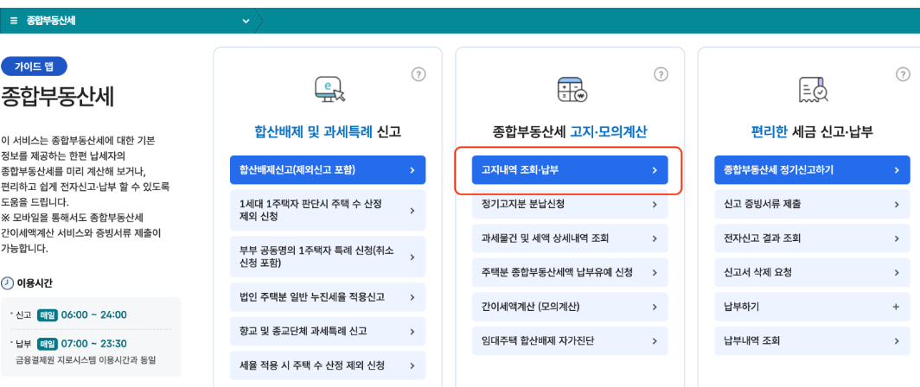920x387 pixels.
Task: Click chevron arrow on 전자신고 결과 조회 row
Action: [x=897, y=238]
